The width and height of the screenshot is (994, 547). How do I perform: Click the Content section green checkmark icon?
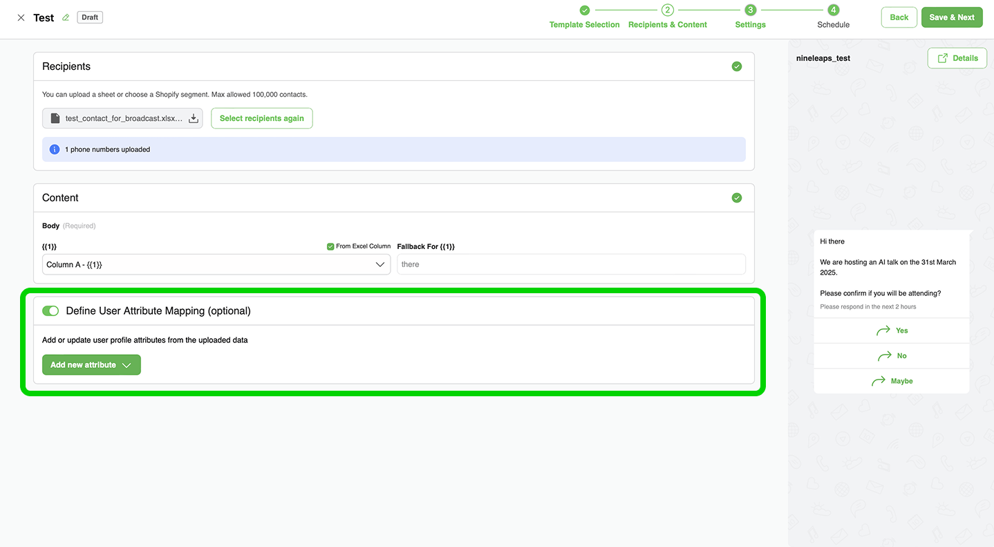pos(737,198)
